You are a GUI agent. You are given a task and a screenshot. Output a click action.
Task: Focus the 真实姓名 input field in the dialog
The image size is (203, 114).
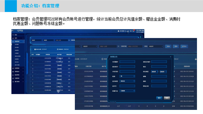click(x=127, y=66)
